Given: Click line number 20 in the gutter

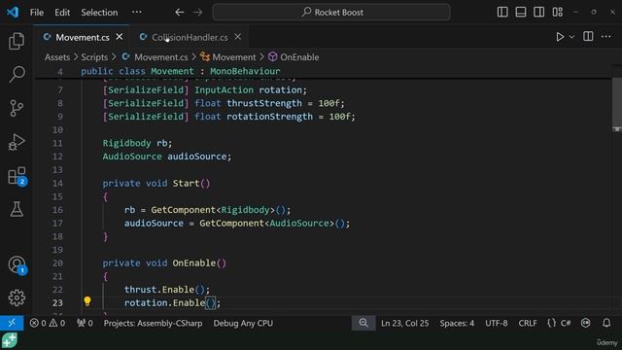Looking at the screenshot, I should (x=57, y=263).
